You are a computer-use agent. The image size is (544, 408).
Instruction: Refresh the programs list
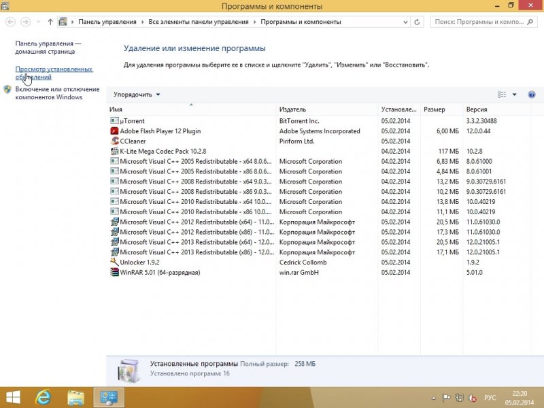417,22
